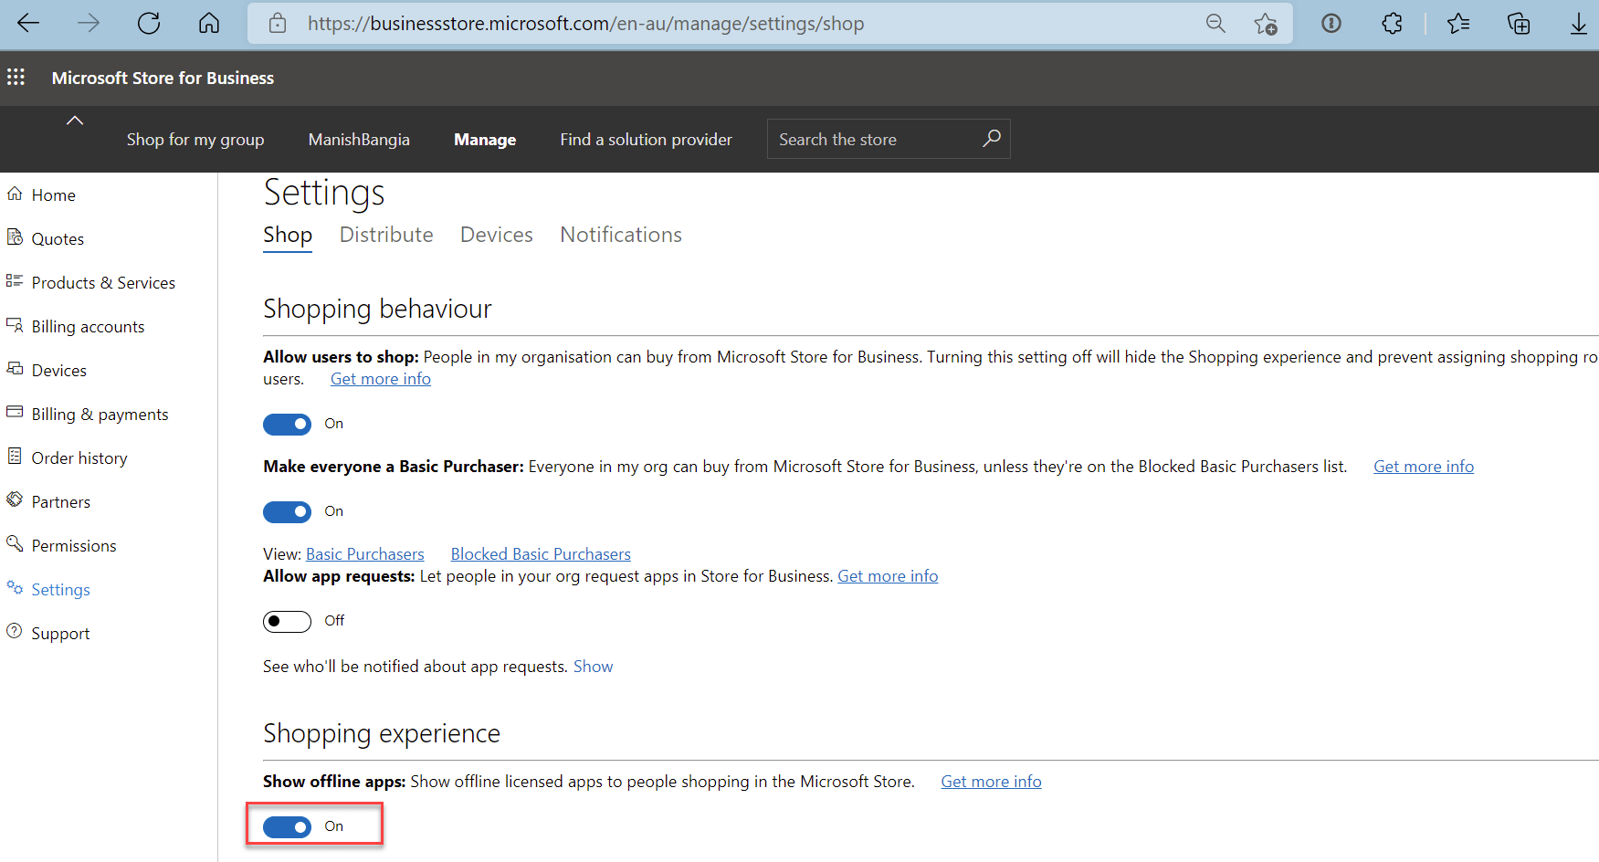
Task: Click Find a solution provider
Action: tap(646, 139)
